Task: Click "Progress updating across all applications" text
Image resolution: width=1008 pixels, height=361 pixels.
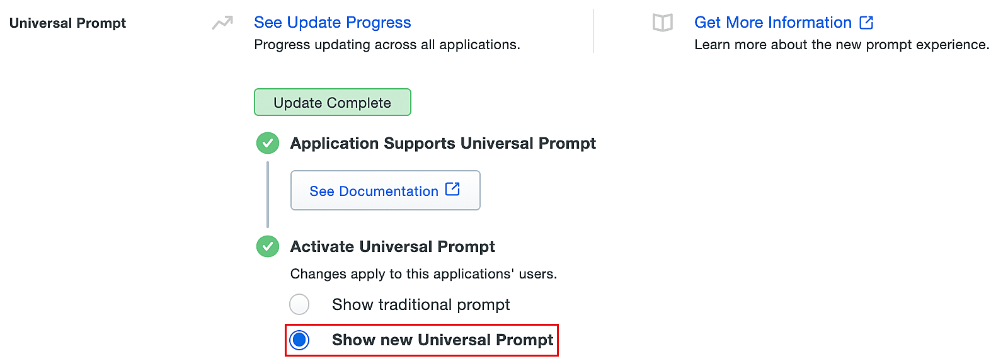Action: click(387, 45)
